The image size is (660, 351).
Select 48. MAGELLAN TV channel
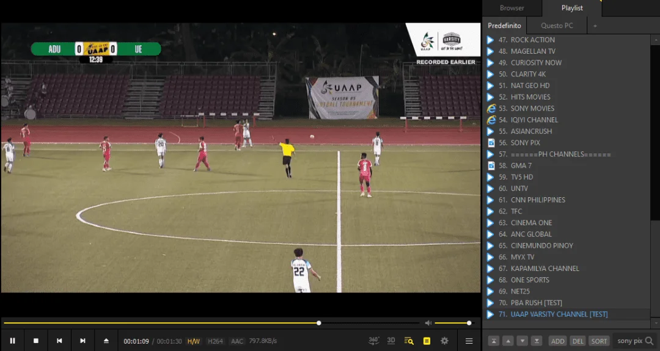566,51
